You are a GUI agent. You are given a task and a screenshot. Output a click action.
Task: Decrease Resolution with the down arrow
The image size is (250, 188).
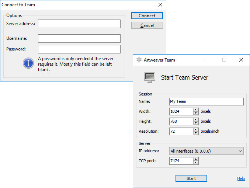click(x=196, y=133)
